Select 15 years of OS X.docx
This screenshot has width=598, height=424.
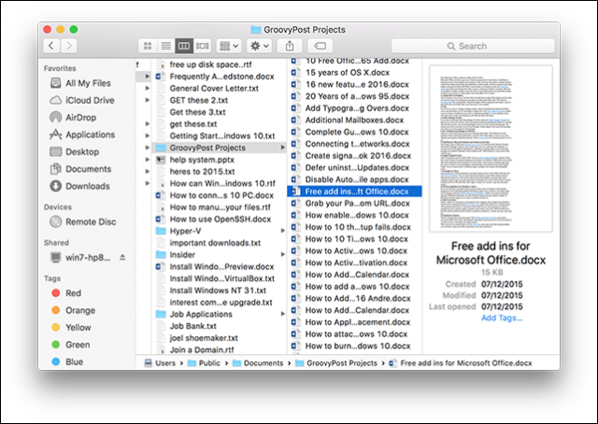pos(355,73)
